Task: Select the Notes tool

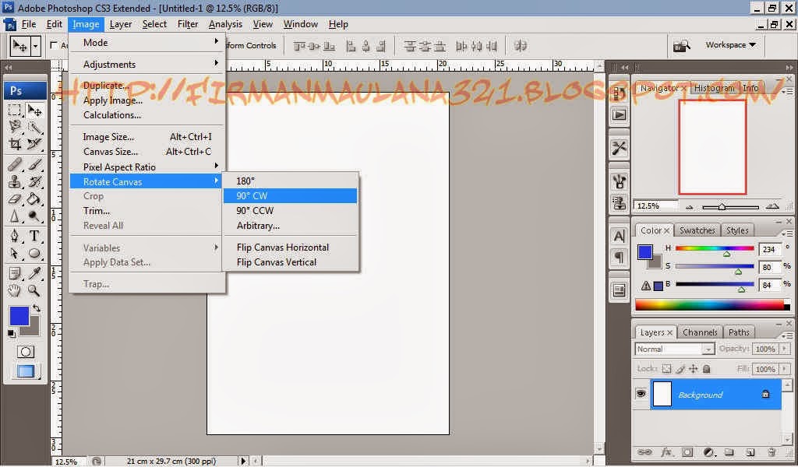Action: tap(15, 273)
